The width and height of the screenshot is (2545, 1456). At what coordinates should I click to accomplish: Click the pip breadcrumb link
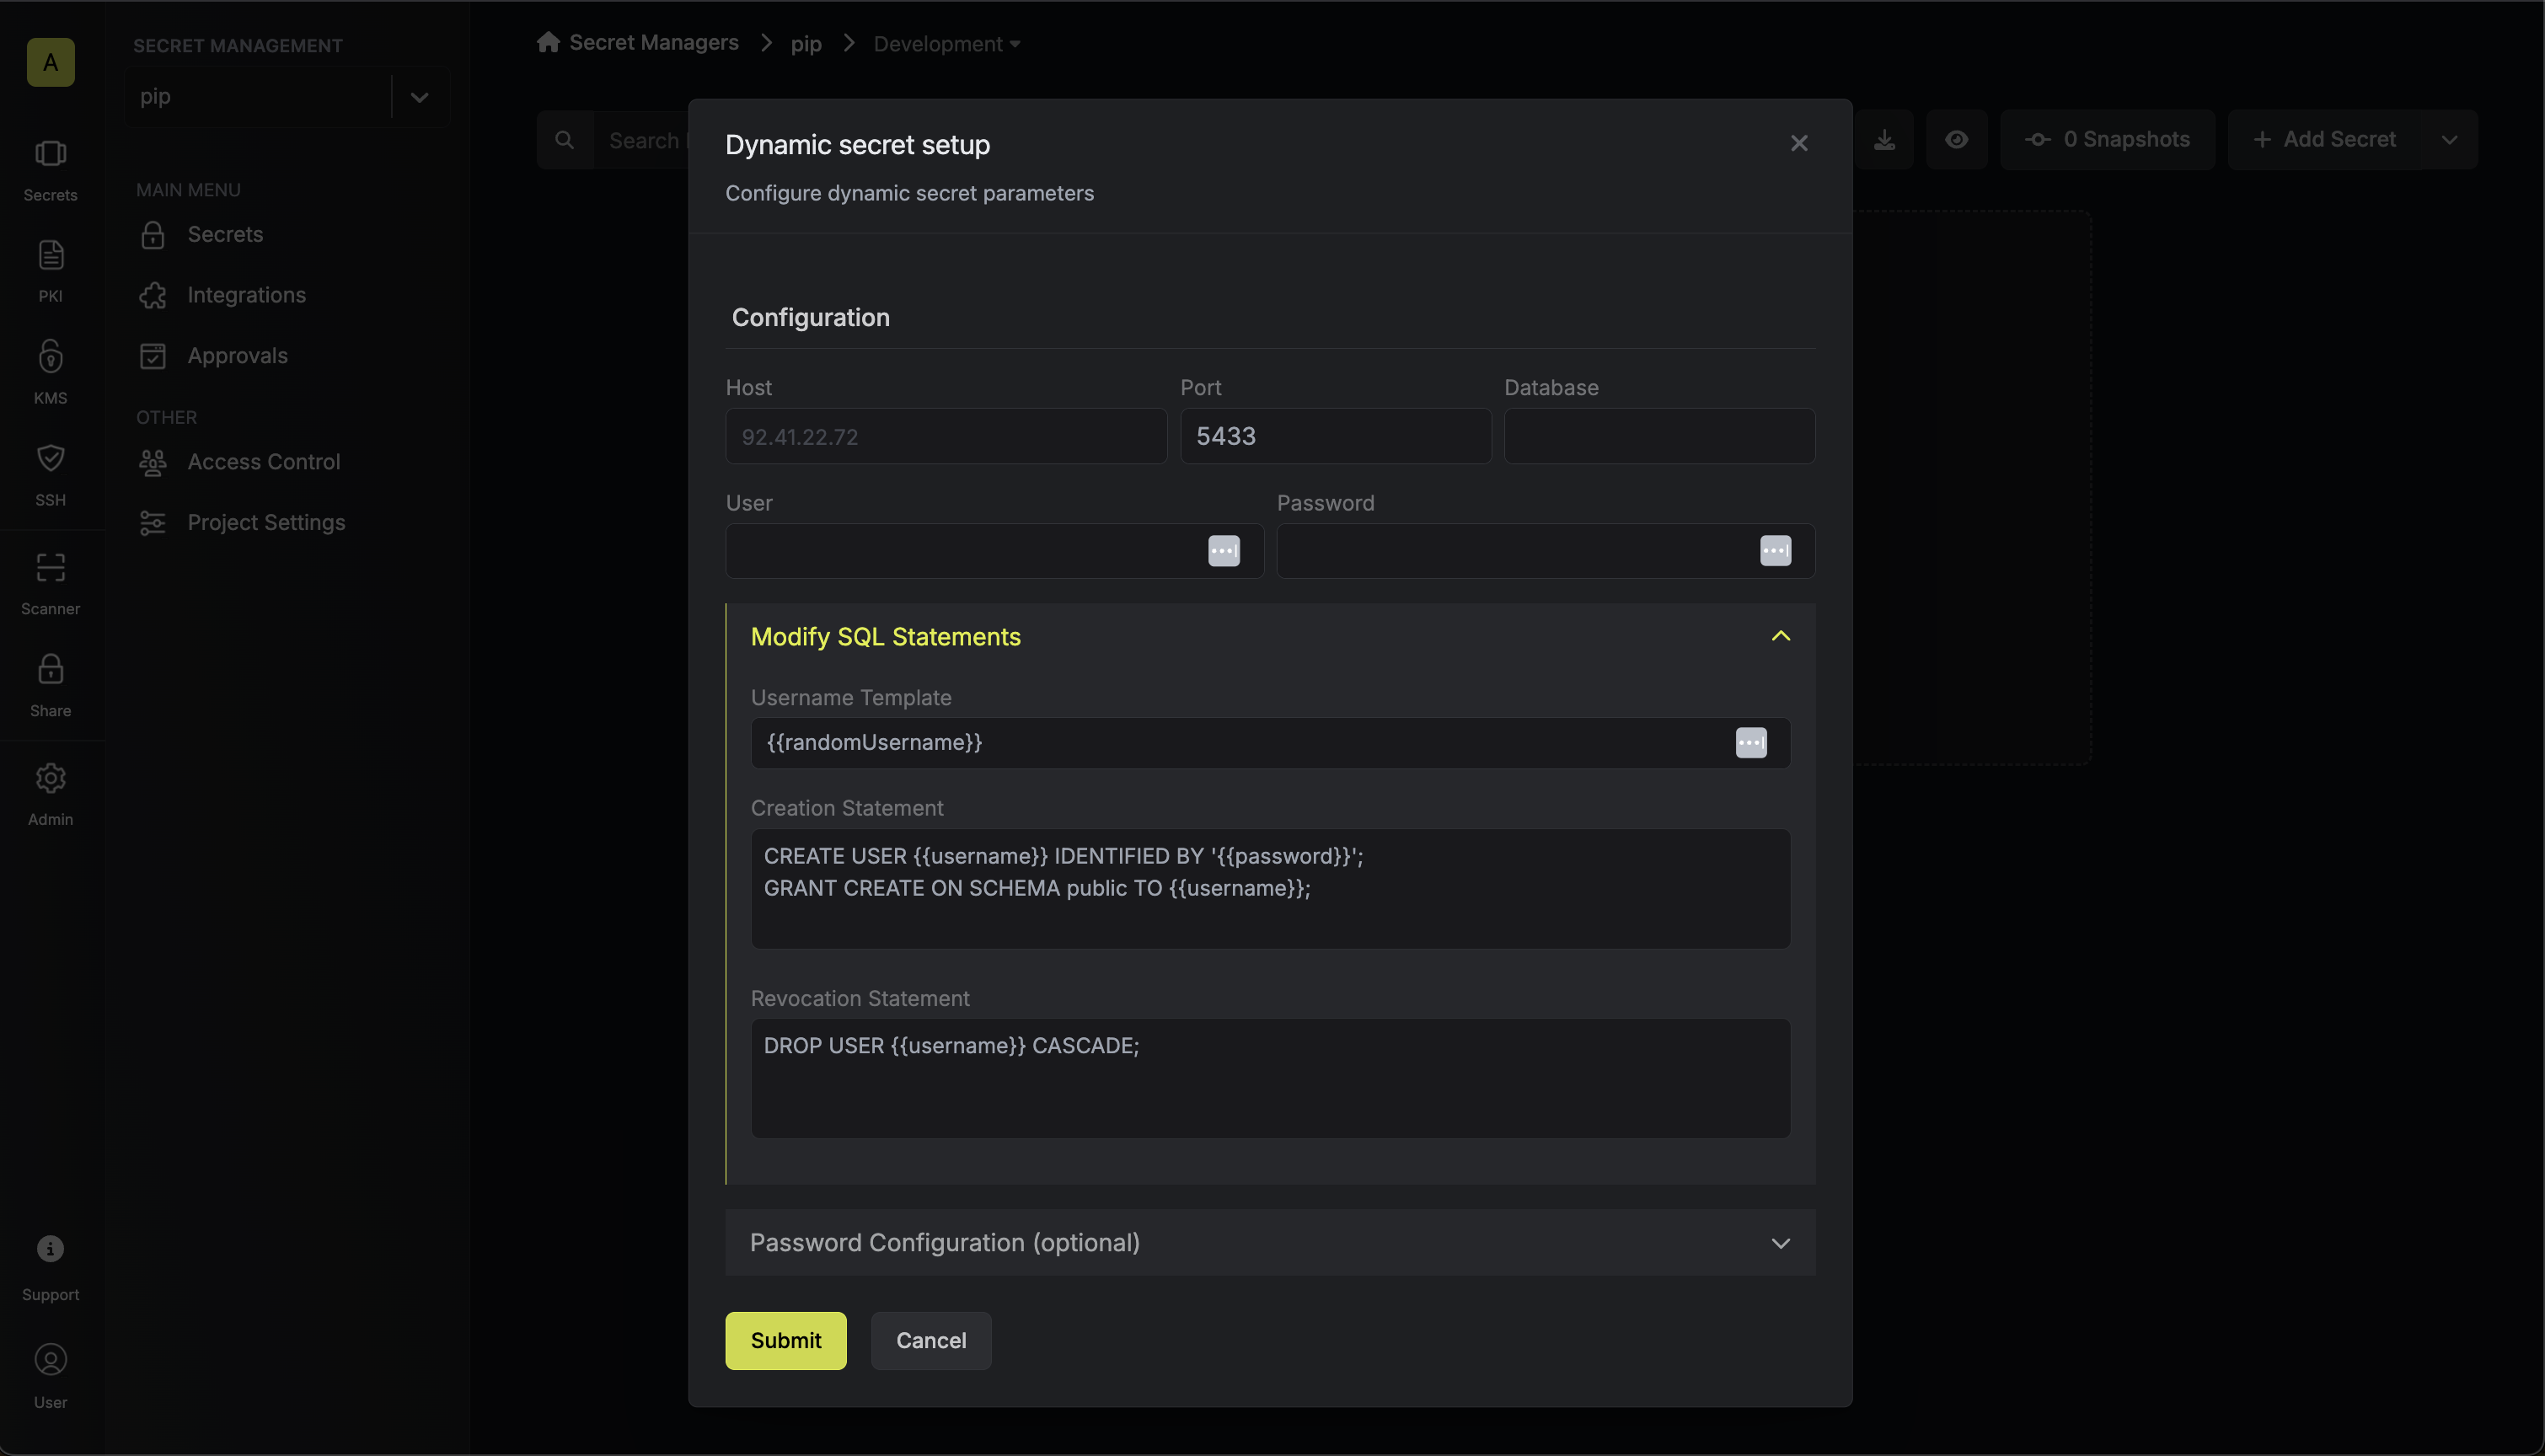point(806,44)
